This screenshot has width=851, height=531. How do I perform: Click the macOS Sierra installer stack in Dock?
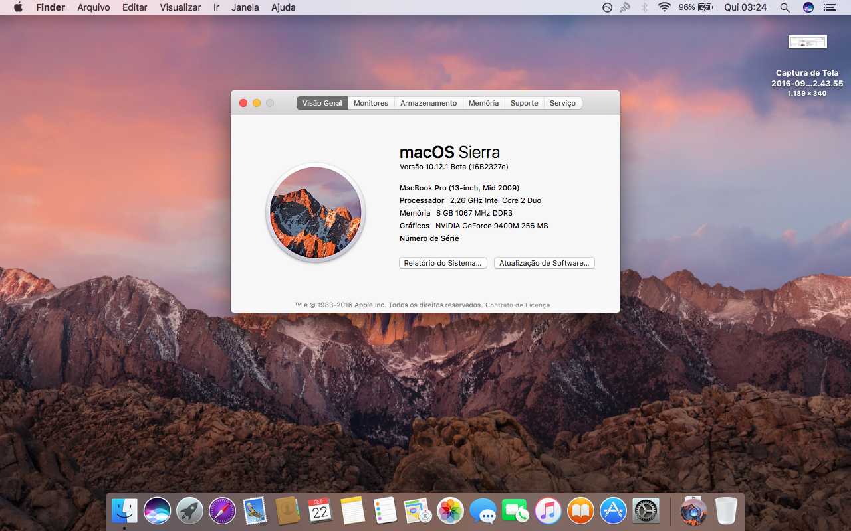pyautogui.click(x=693, y=511)
